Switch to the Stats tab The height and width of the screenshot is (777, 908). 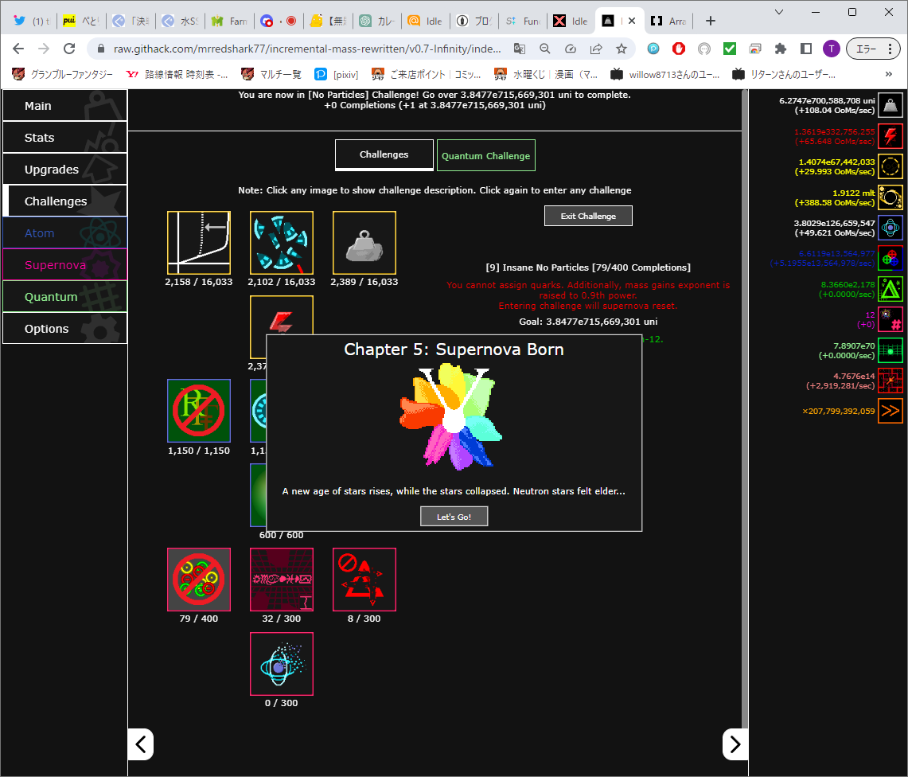(x=65, y=137)
